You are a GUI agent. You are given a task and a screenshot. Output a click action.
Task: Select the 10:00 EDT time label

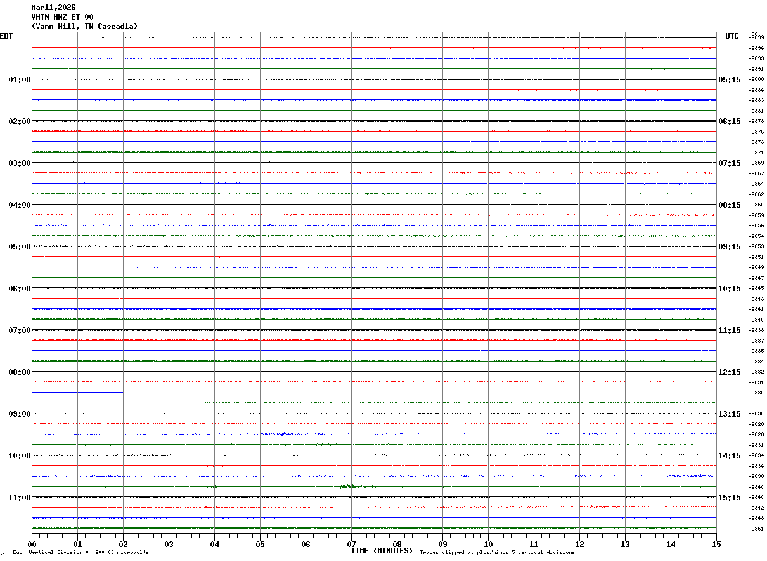(20, 456)
